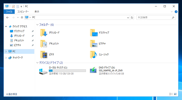Click the クイック アクセス label
This screenshot has height=100, width=182.
(20, 26)
